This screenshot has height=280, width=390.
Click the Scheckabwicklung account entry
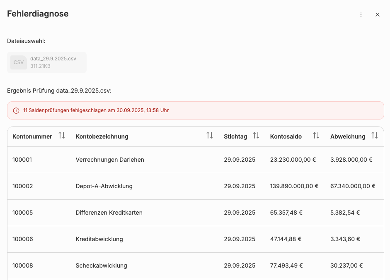[101, 266]
